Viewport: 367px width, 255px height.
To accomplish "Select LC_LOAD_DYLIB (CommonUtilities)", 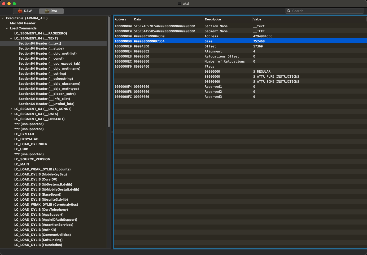I will click(x=42, y=235).
